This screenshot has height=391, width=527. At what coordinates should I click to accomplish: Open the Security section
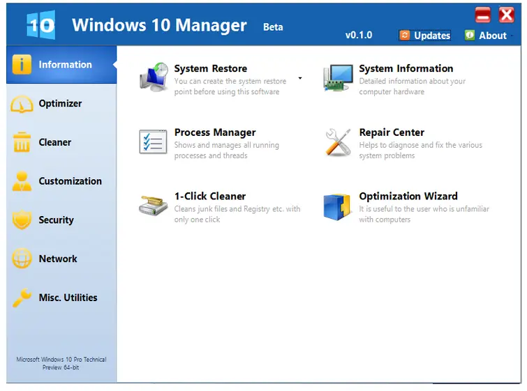click(61, 220)
